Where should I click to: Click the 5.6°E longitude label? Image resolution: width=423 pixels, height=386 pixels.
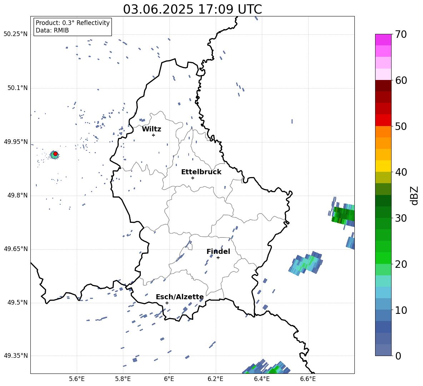(x=77, y=379)
